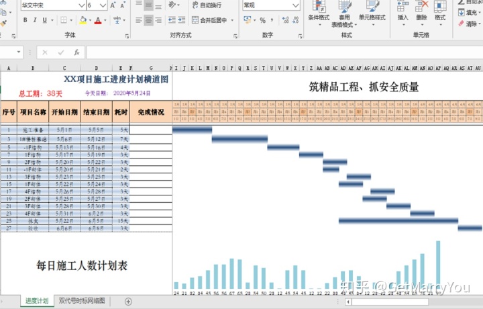Viewport: 483px width, 309px height.
Task: Align text to the right
Action: tap(158, 20)
